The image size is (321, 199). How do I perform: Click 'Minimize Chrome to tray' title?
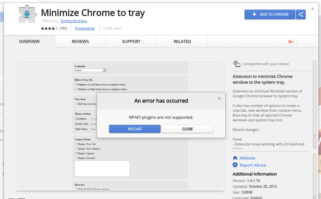point(93,13)
